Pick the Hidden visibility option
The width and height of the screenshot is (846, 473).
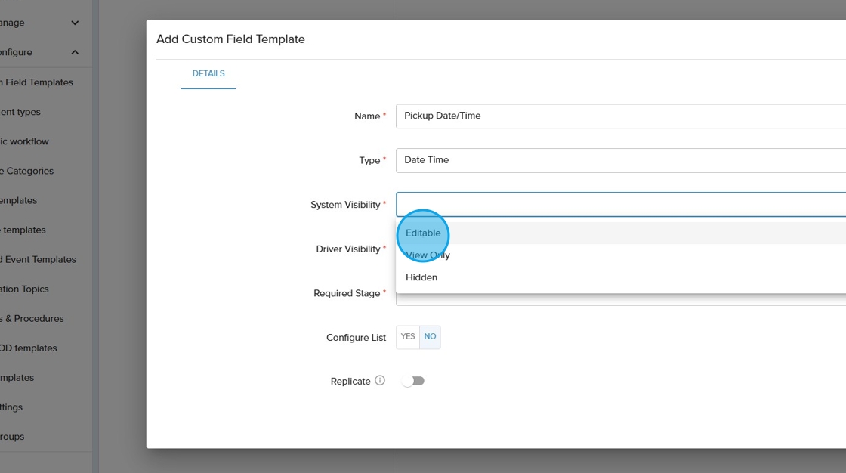[x=421, y=277]
